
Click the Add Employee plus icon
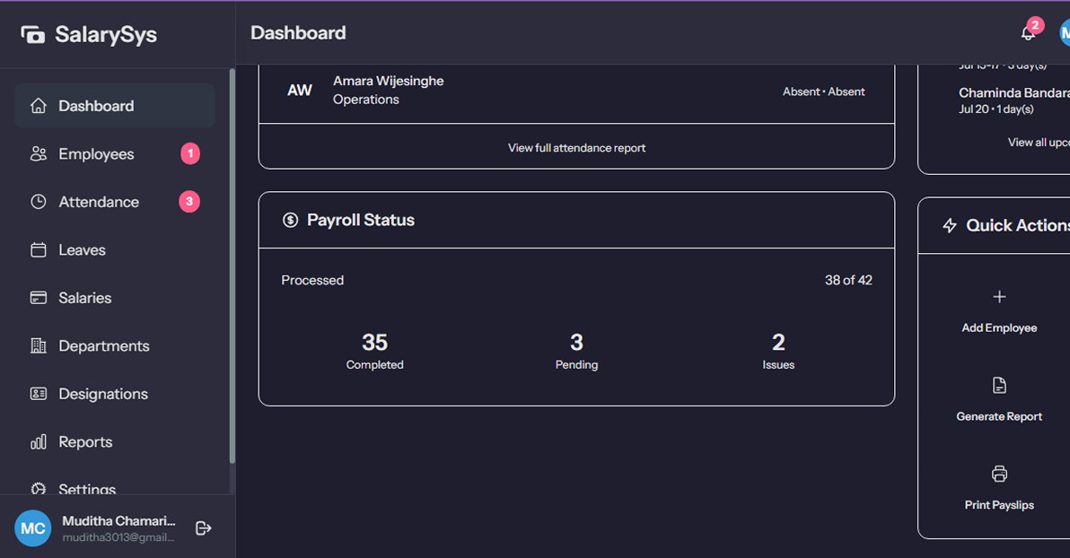tap(999, 297)
